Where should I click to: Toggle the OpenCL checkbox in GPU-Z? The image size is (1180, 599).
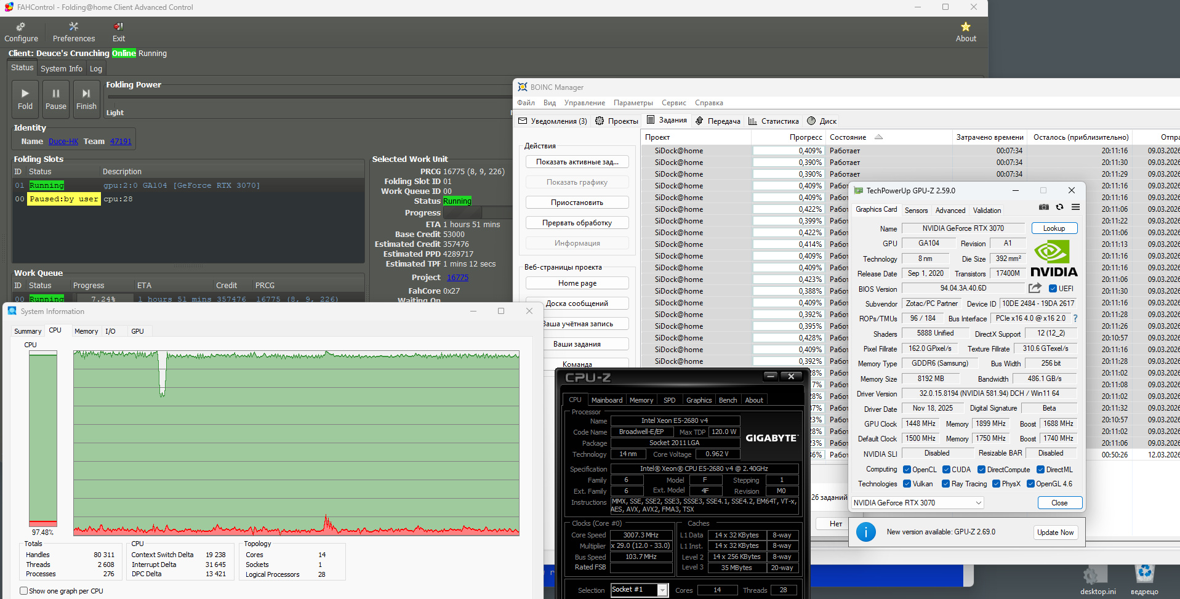pos(907,469)
